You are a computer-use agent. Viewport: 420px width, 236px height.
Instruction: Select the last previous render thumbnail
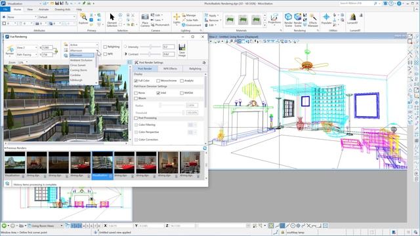[x=190, y=163]
